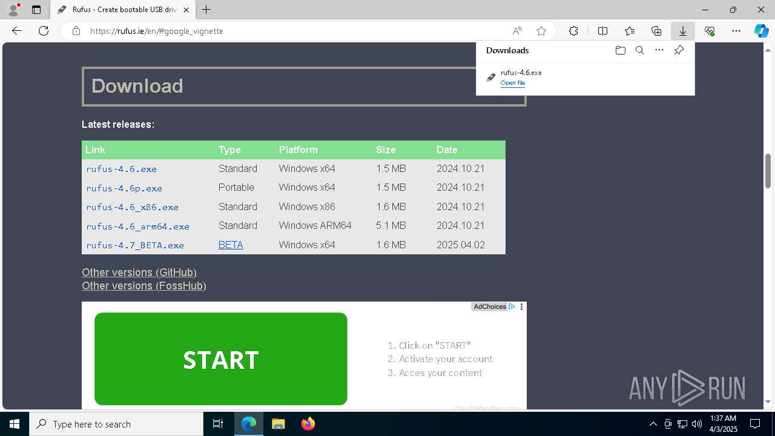Click the taskbar search box
Image resolution: width=775 pixels, height=436 pixels.
tap(116, 424)
